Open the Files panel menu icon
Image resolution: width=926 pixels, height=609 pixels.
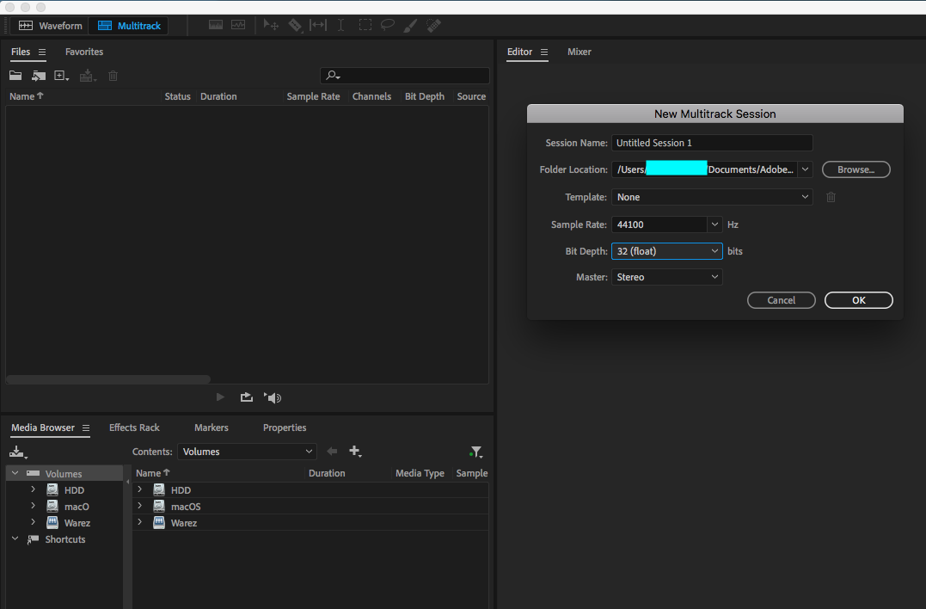click(x=42, y=52)
